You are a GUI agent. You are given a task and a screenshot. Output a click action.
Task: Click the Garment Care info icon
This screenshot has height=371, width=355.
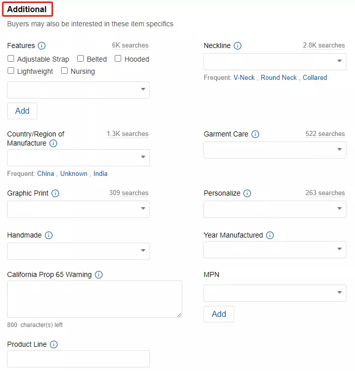256,134
